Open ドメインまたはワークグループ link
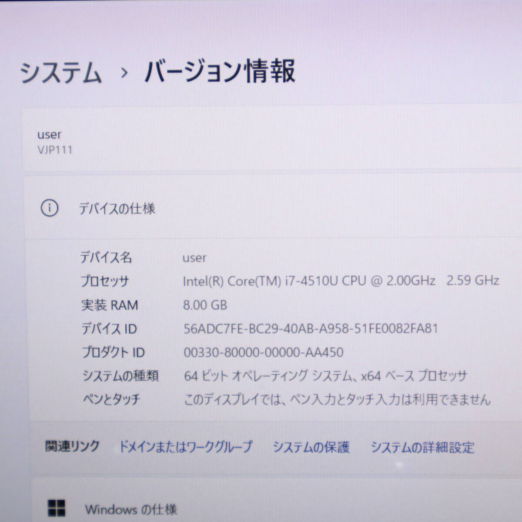The height and width of the screenshot is (522, 522). tap(185, 446)
